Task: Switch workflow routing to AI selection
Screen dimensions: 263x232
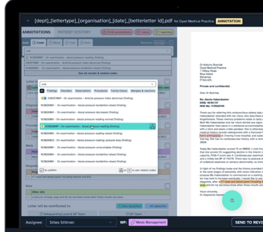Action: click(156, 206)
